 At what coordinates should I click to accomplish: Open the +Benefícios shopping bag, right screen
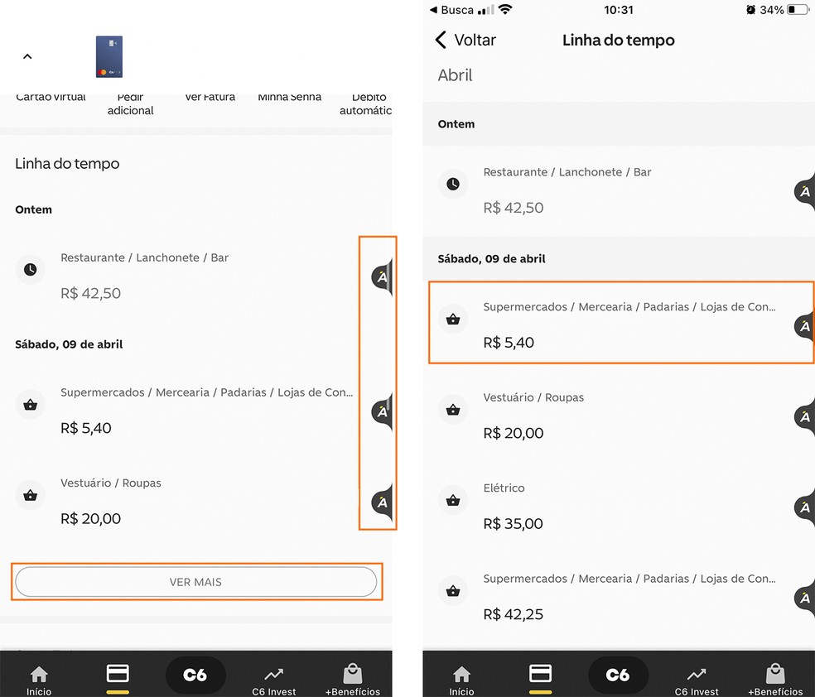[774, 679]
